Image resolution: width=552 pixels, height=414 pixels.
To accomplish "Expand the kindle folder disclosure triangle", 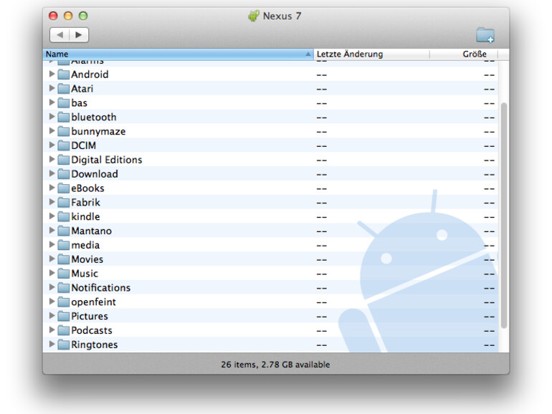I will [x=52, y=216].
